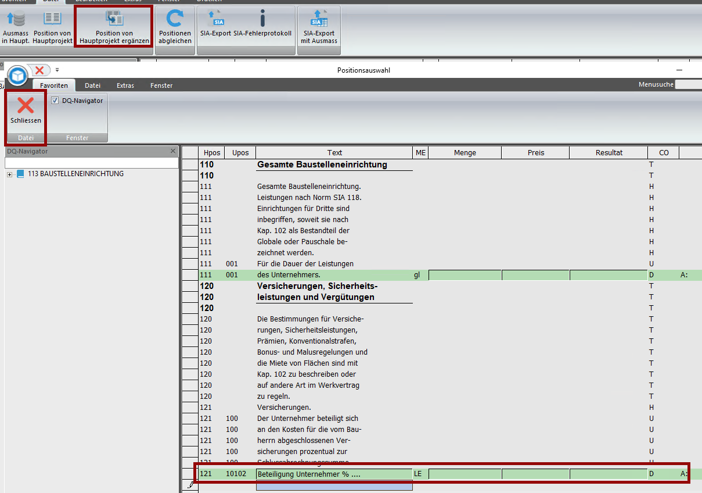Focus the Menusuche search field
Viewport: 702px width, 493px height.
689,84
